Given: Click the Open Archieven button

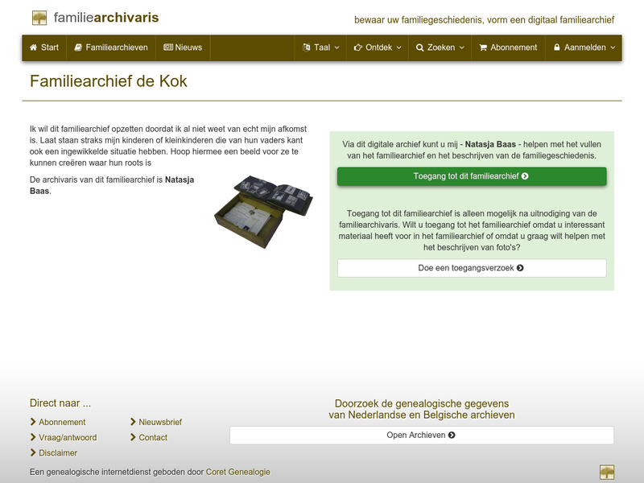Looking at the screenshot, I should (424, 434).
